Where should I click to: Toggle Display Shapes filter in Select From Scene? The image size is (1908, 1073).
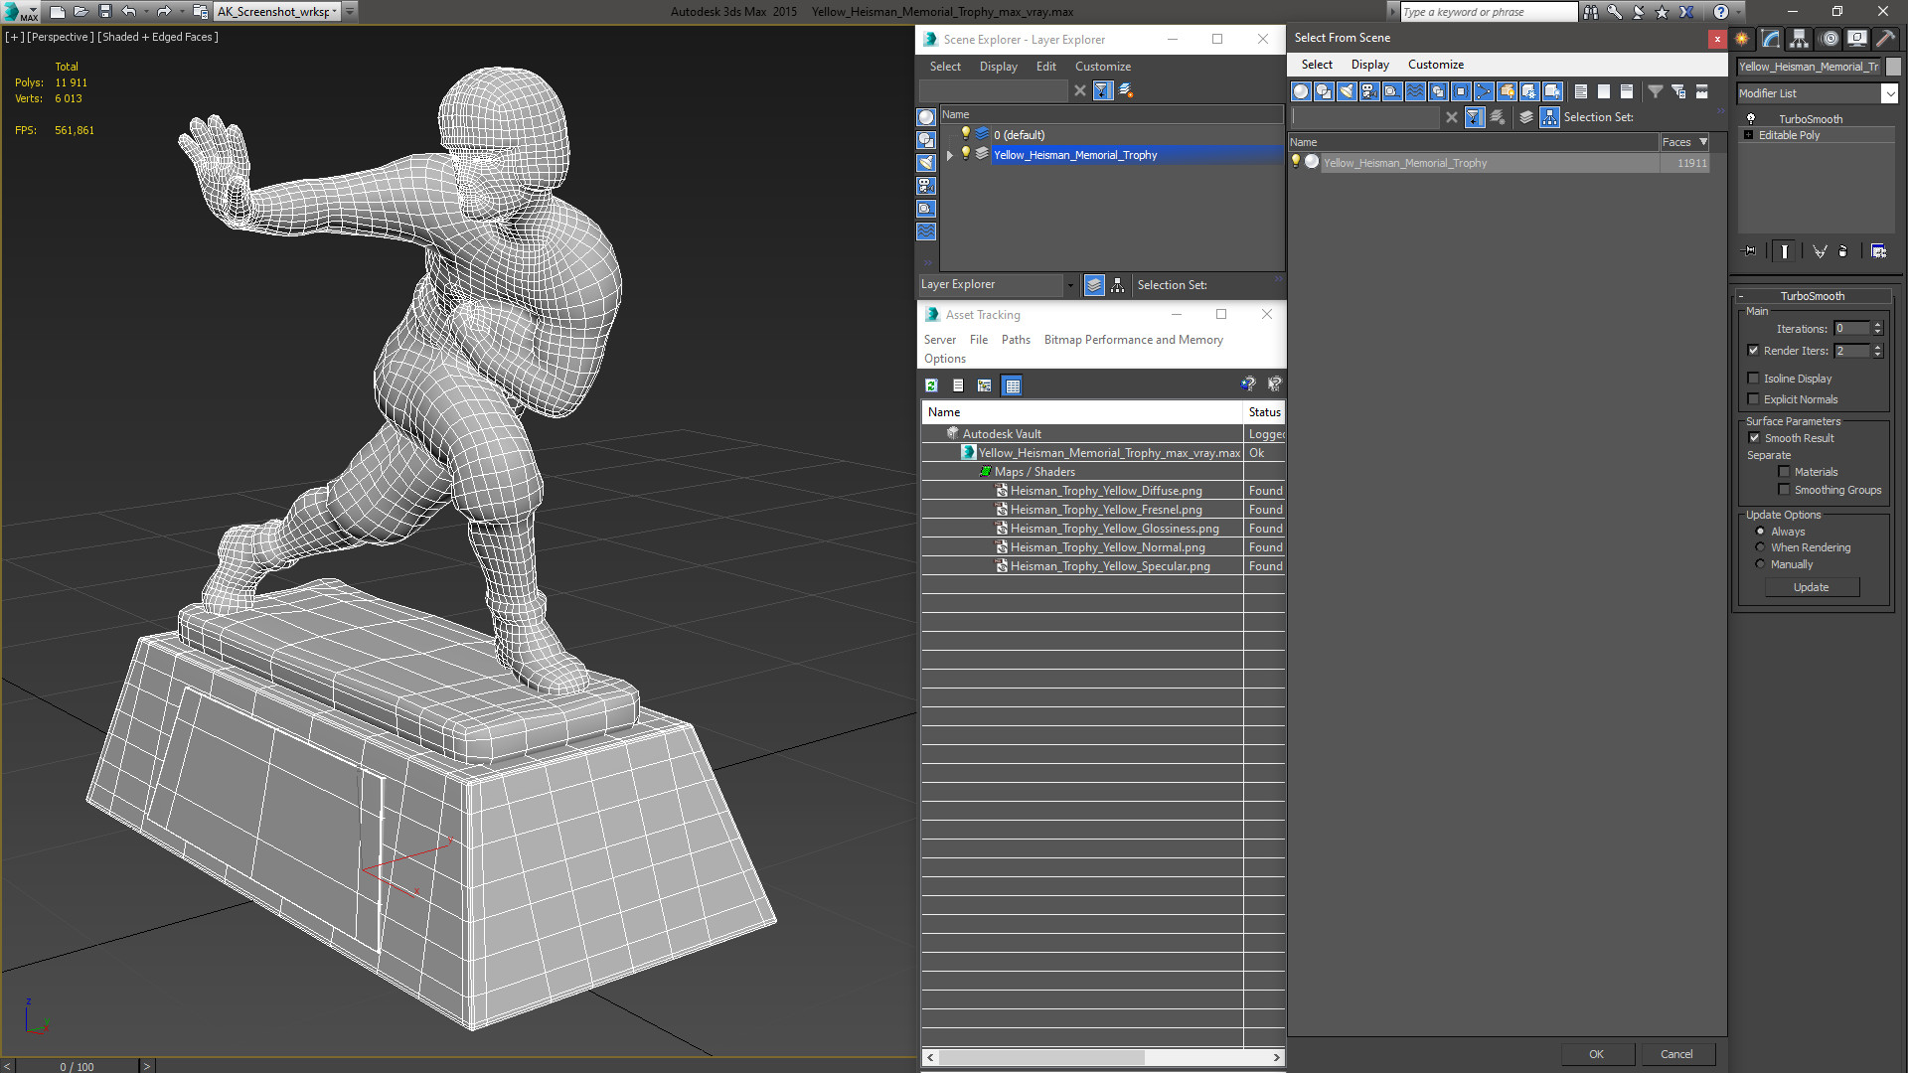click(1324, 91)
